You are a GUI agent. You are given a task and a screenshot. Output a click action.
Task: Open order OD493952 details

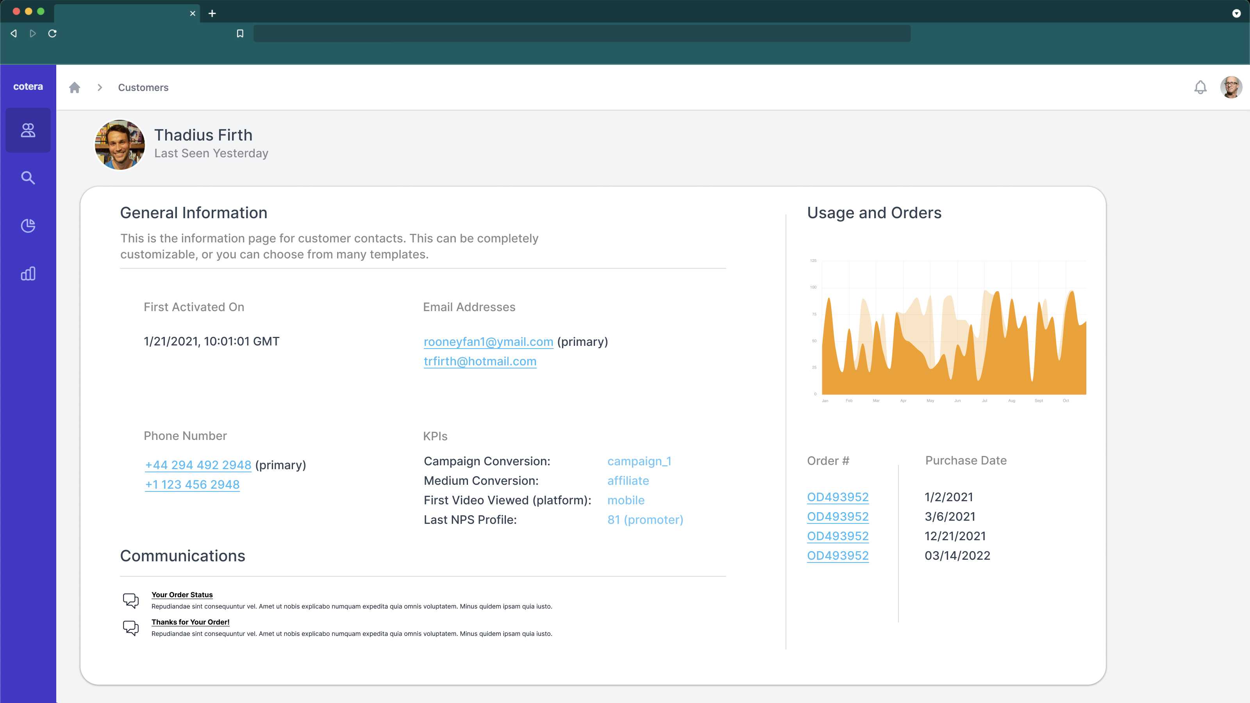(x=838, y=497)
